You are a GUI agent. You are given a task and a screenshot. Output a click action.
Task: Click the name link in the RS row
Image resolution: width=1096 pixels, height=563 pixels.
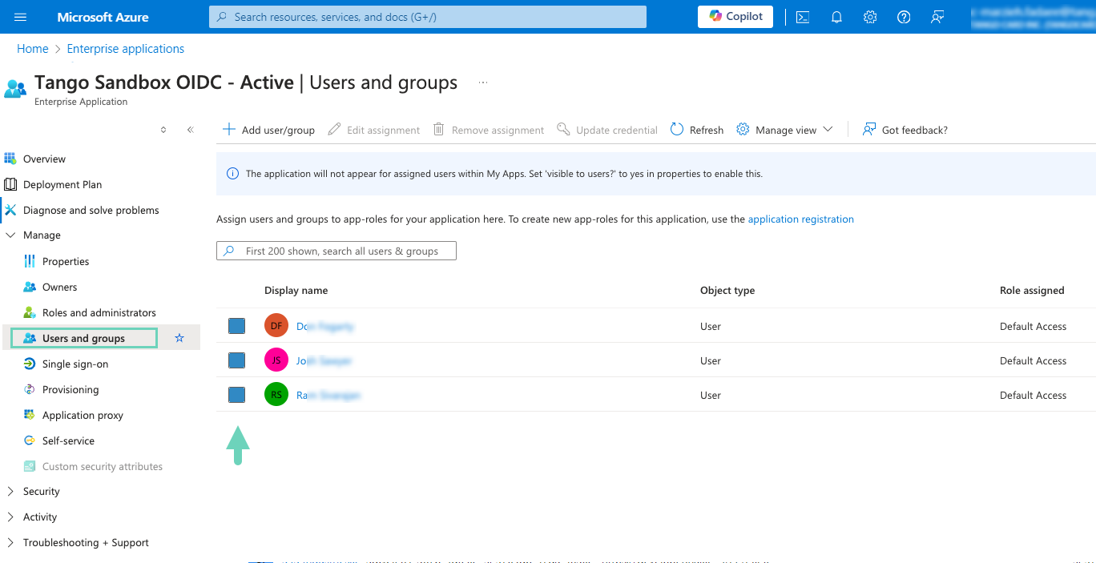tap(328, 396)
